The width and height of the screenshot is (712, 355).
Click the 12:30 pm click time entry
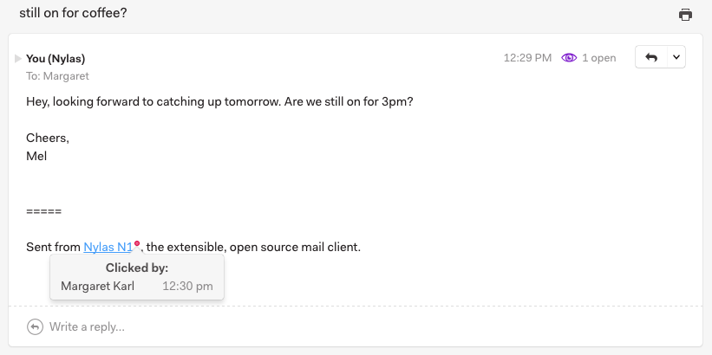(188, 286)
